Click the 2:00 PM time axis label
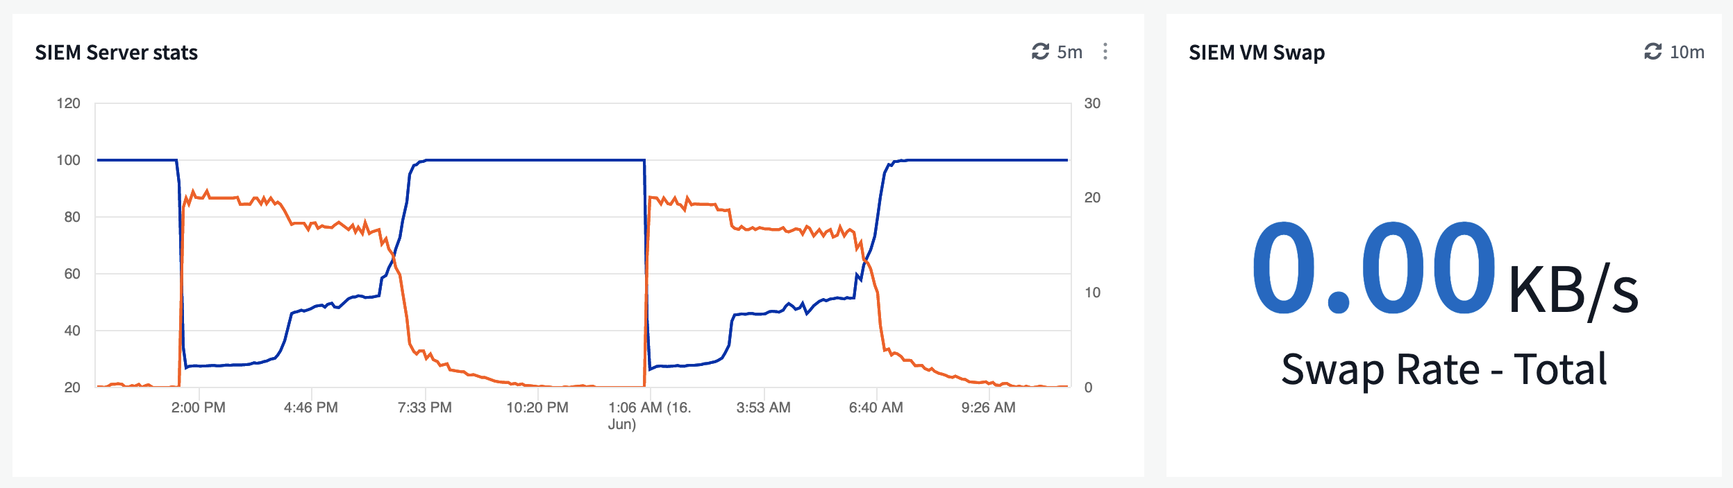The height and width of the screenshot is (488, 1733). (x=199, y=408)
